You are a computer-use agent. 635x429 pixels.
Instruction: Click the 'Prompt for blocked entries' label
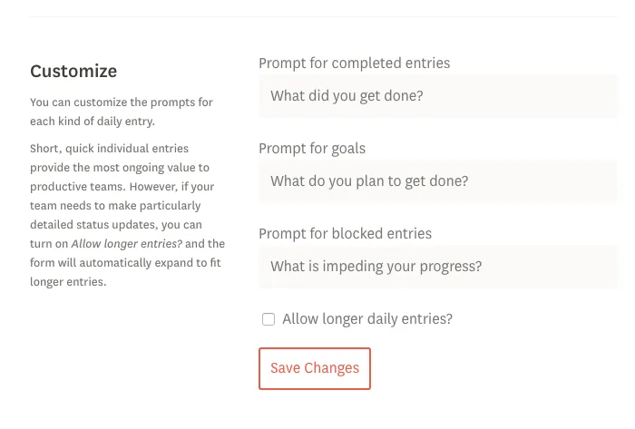pyautogui.click(x=345, y=233)
